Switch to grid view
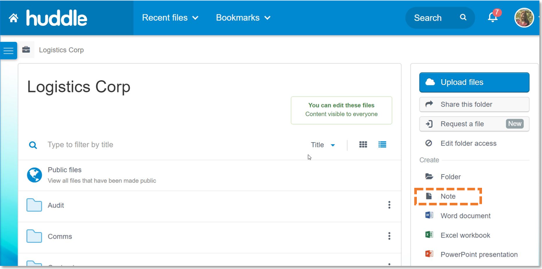Screen dimensions: 542x269 [363, 144]
